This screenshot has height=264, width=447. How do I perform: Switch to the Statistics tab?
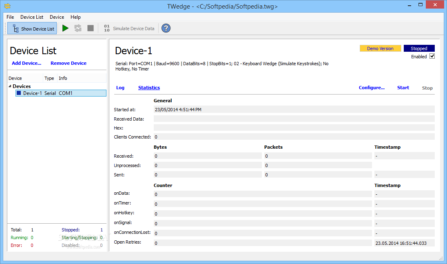pyautogui.click(x=149, y=88)
